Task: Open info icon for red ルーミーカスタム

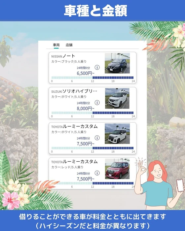Action: pos(97,173)
